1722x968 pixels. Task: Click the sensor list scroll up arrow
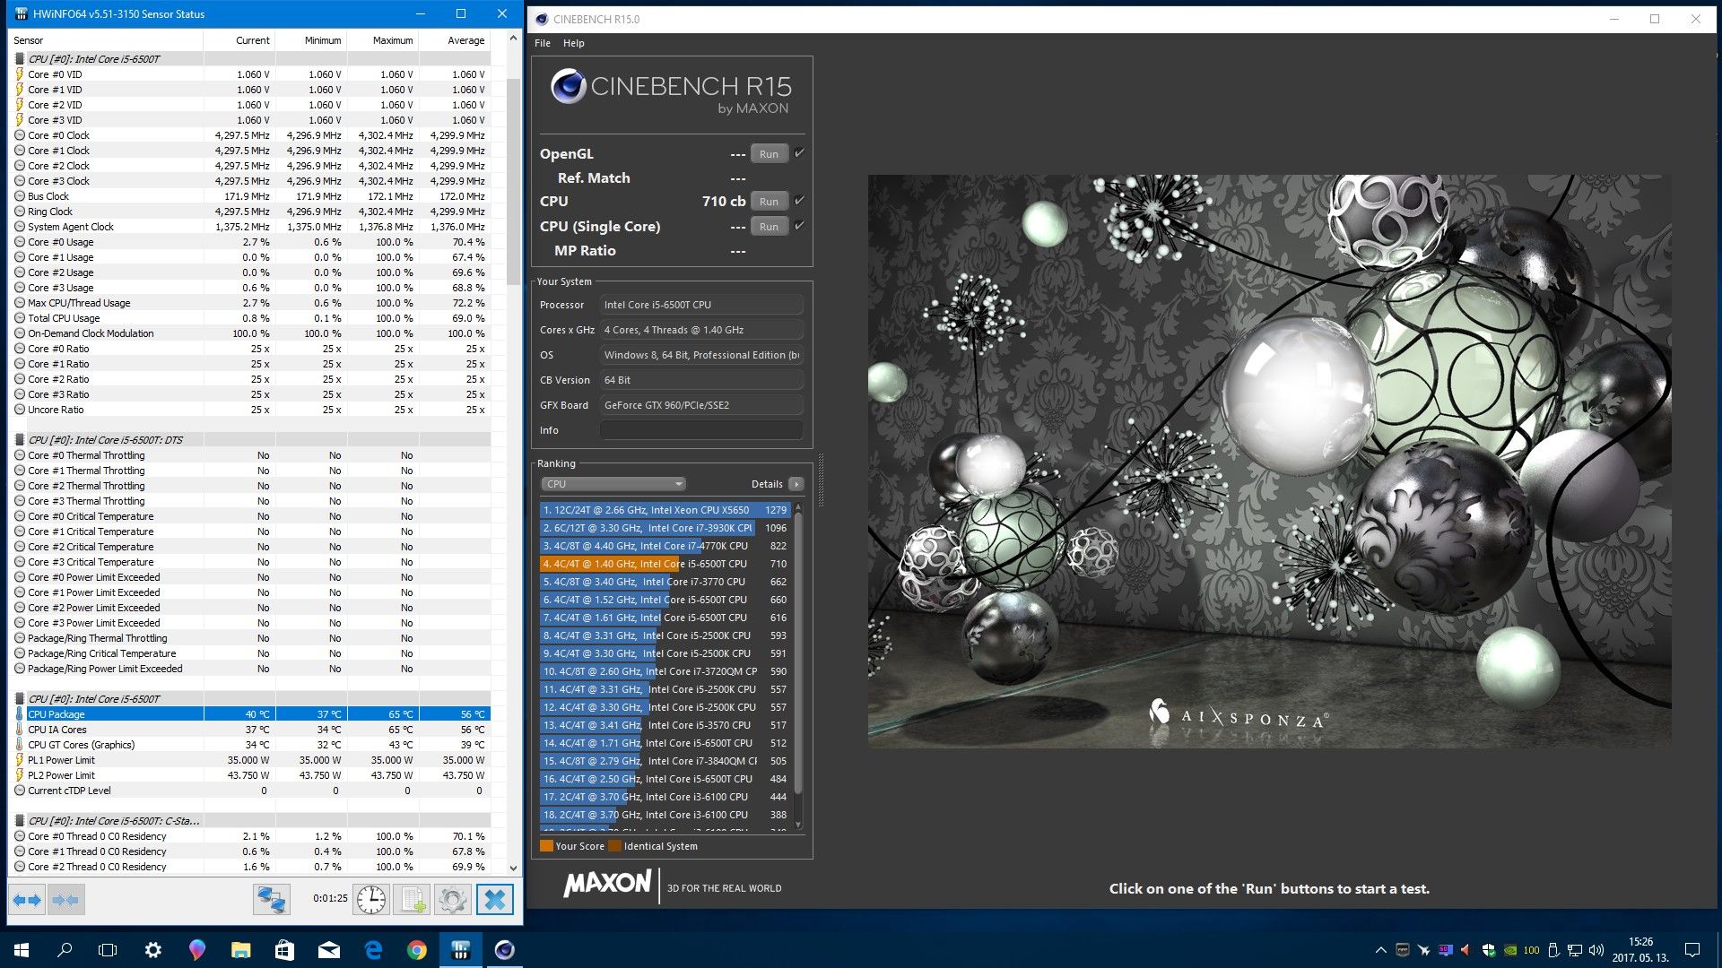click(x=513, y=39)
